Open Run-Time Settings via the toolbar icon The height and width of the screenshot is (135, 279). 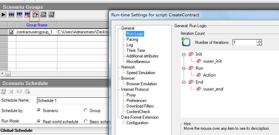tap(35, 15)
